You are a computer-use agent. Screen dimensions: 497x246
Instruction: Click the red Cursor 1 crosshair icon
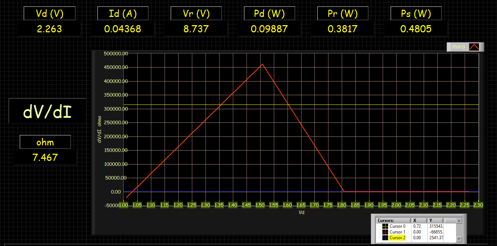point(385,232)
